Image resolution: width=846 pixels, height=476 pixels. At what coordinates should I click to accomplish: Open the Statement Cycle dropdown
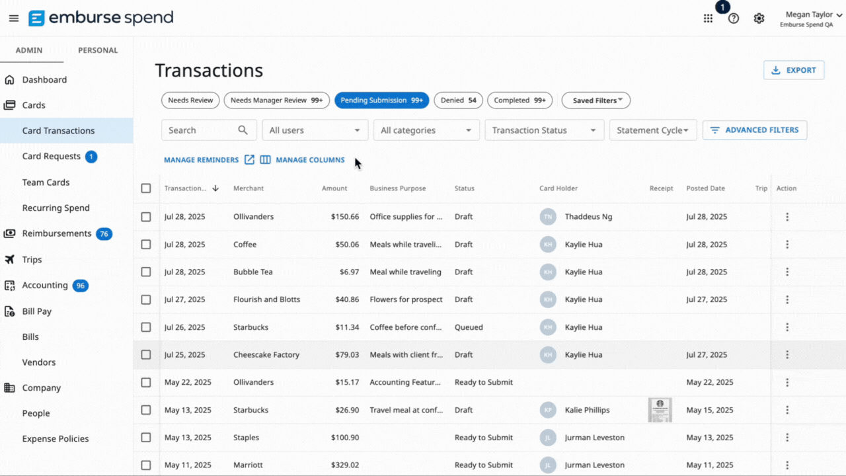pos(653,130)
